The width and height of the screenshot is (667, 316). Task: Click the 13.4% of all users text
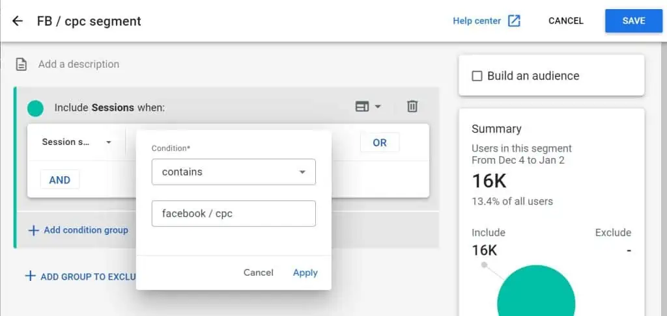click(512, 202)
